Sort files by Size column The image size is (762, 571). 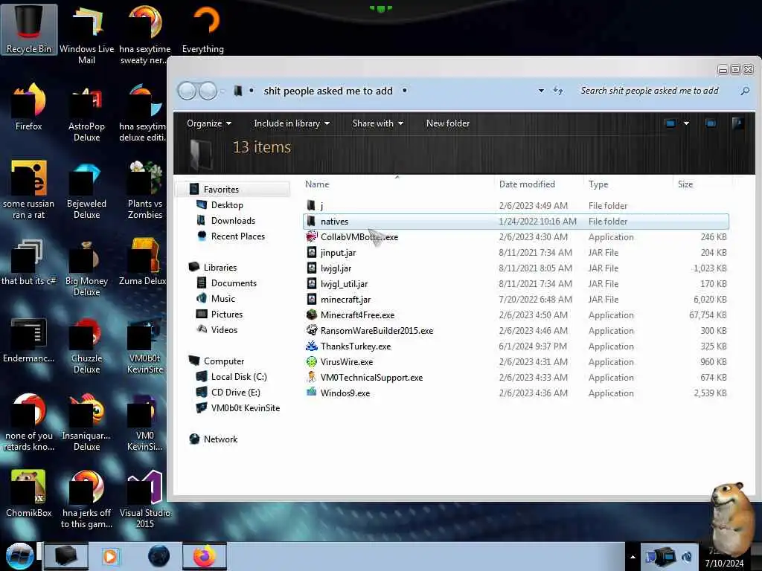pyautogui.click(x=685, y=184)
